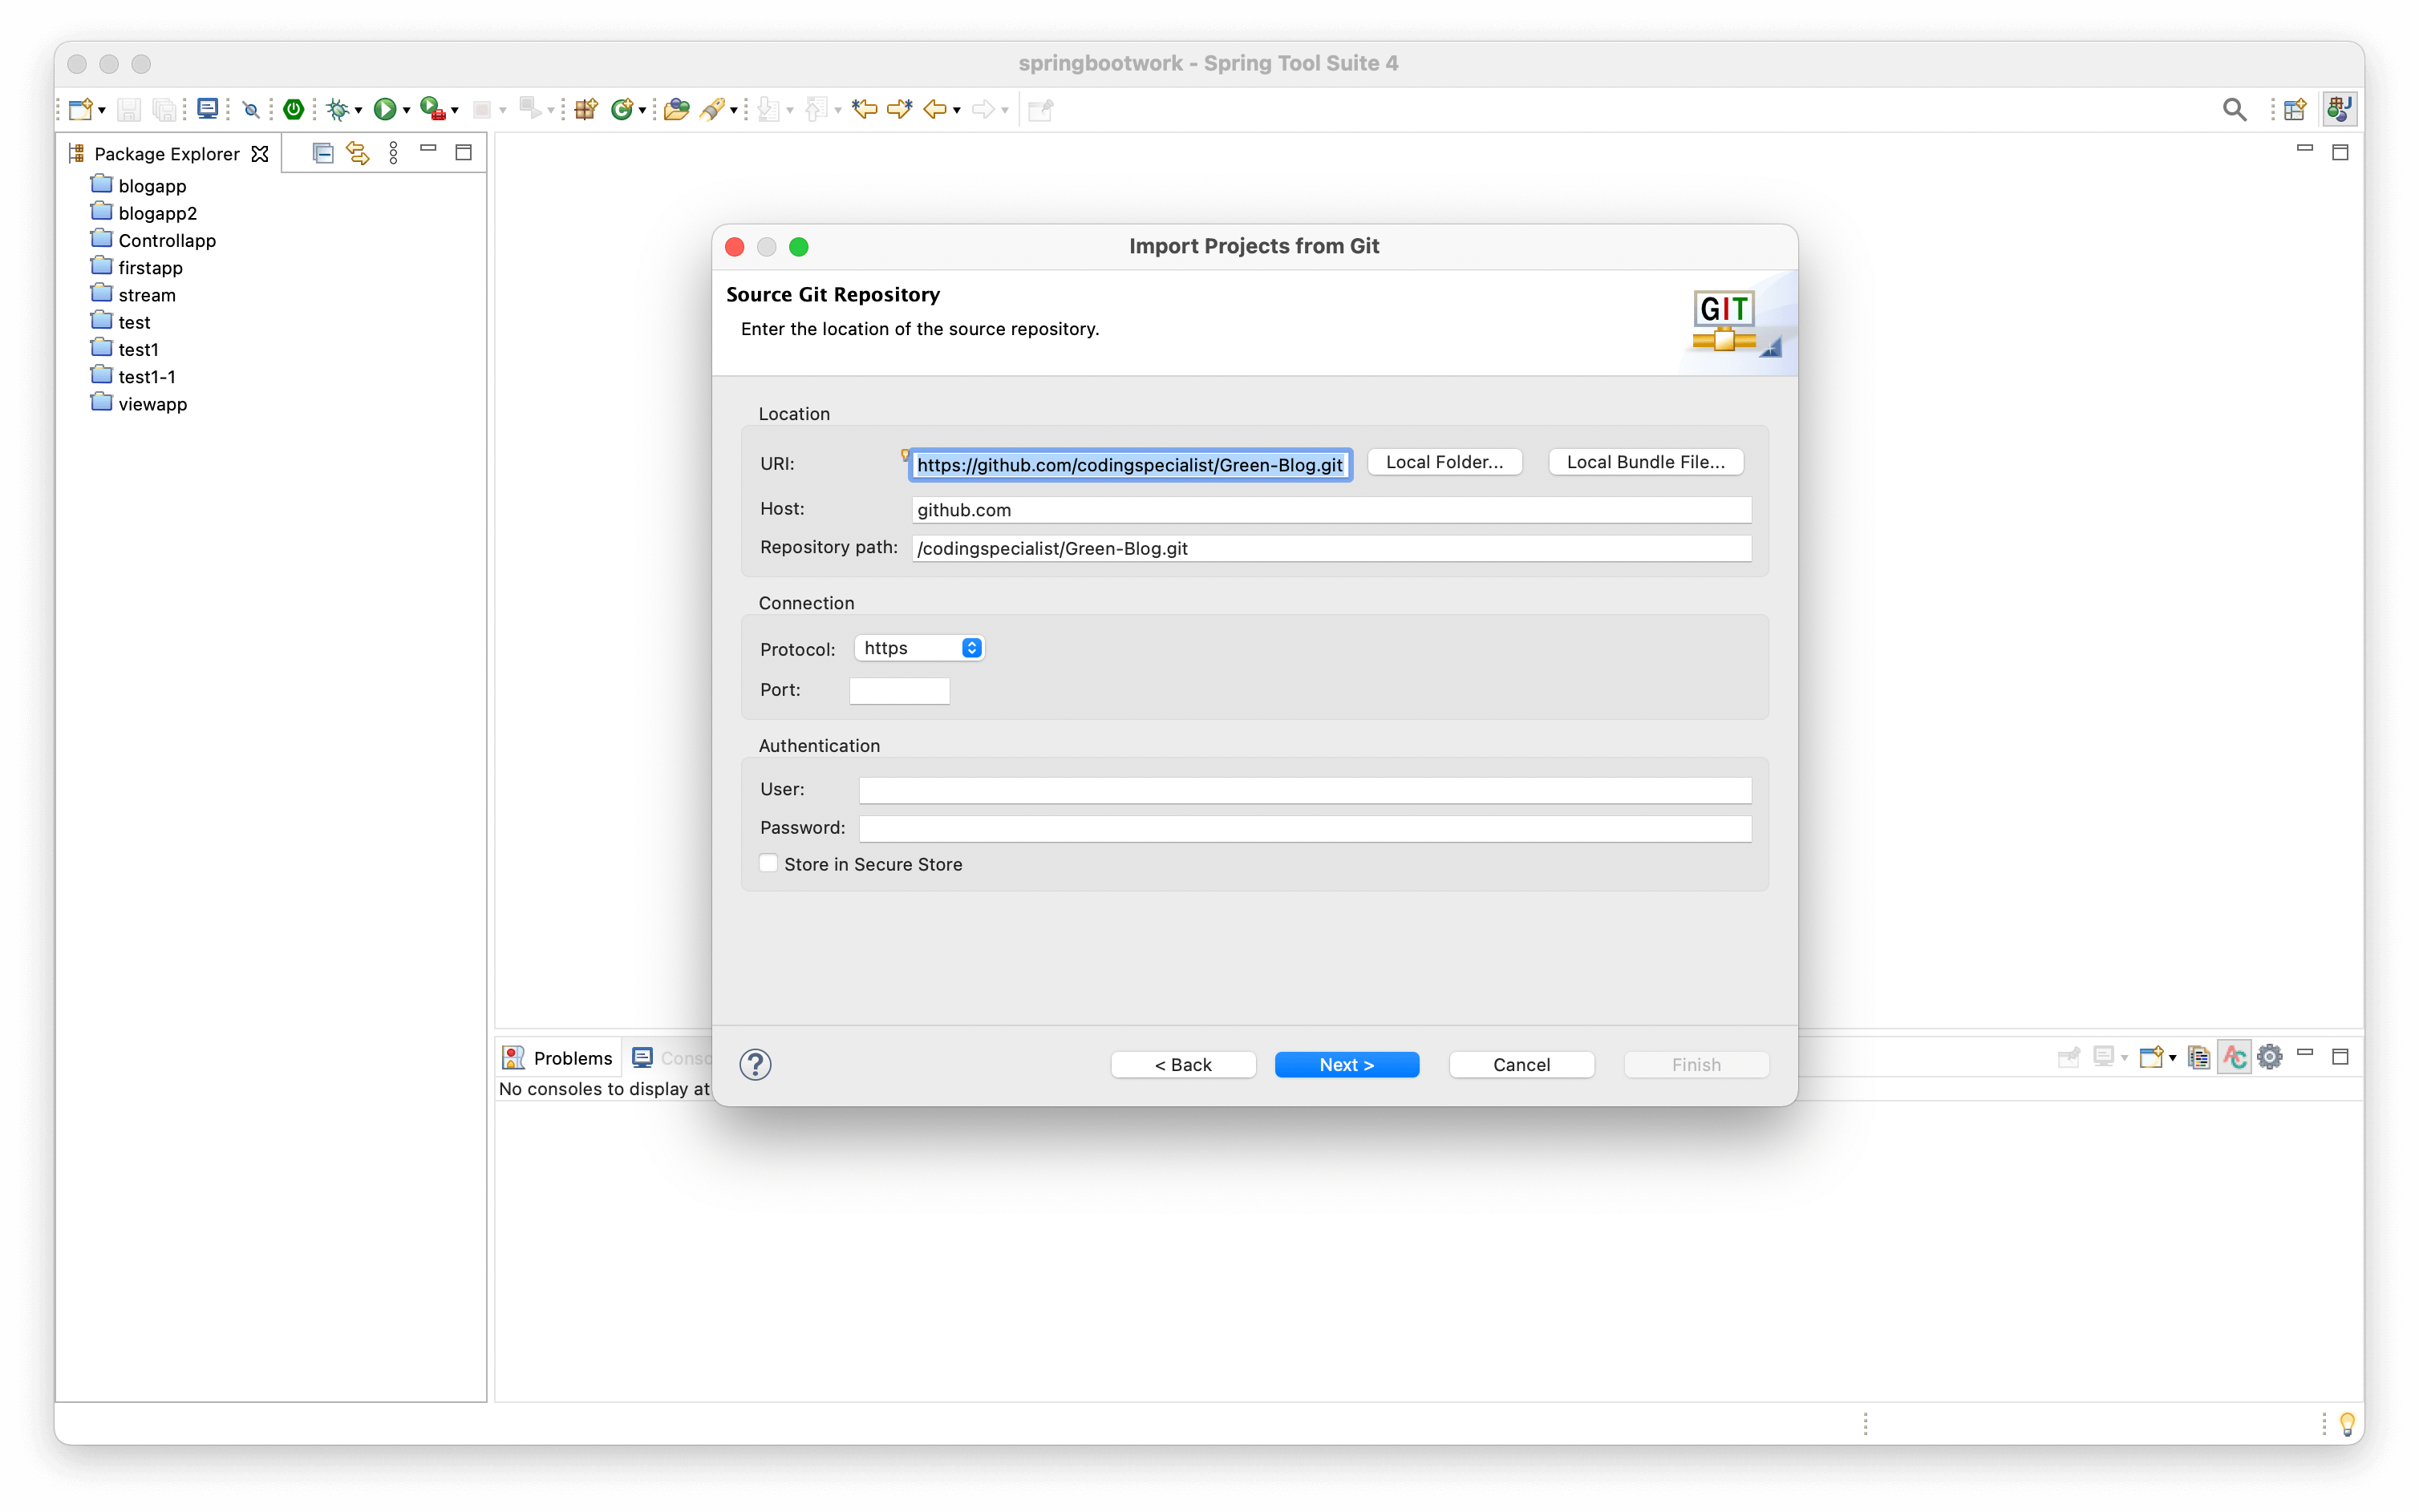
Task: Click the New wizard icon in main toolbar
Action: point(81,109)
